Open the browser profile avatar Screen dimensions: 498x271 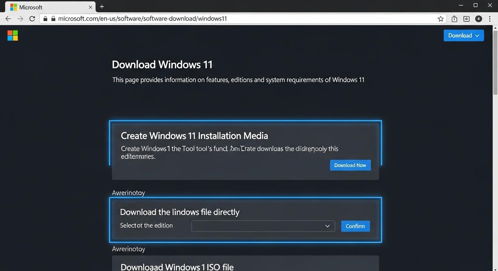(479, 19)
